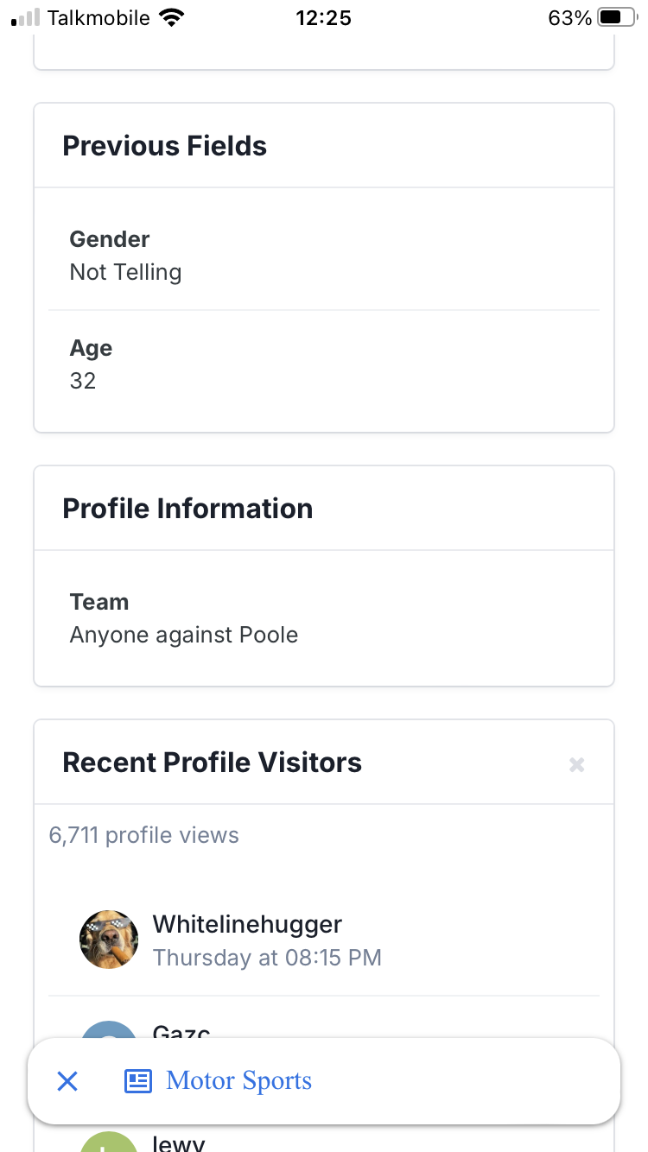Screen dimensions: 648x1152
Task: Open the Gazc username link
Action: (181, 1032)
